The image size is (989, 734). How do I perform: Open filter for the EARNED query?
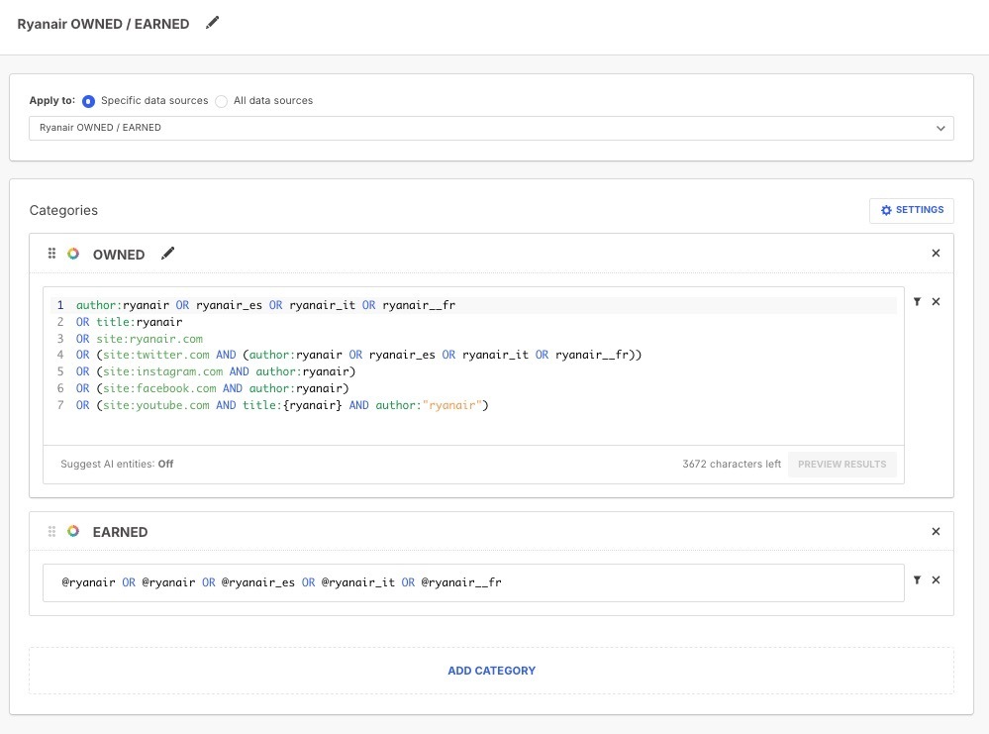click(917, 580)
